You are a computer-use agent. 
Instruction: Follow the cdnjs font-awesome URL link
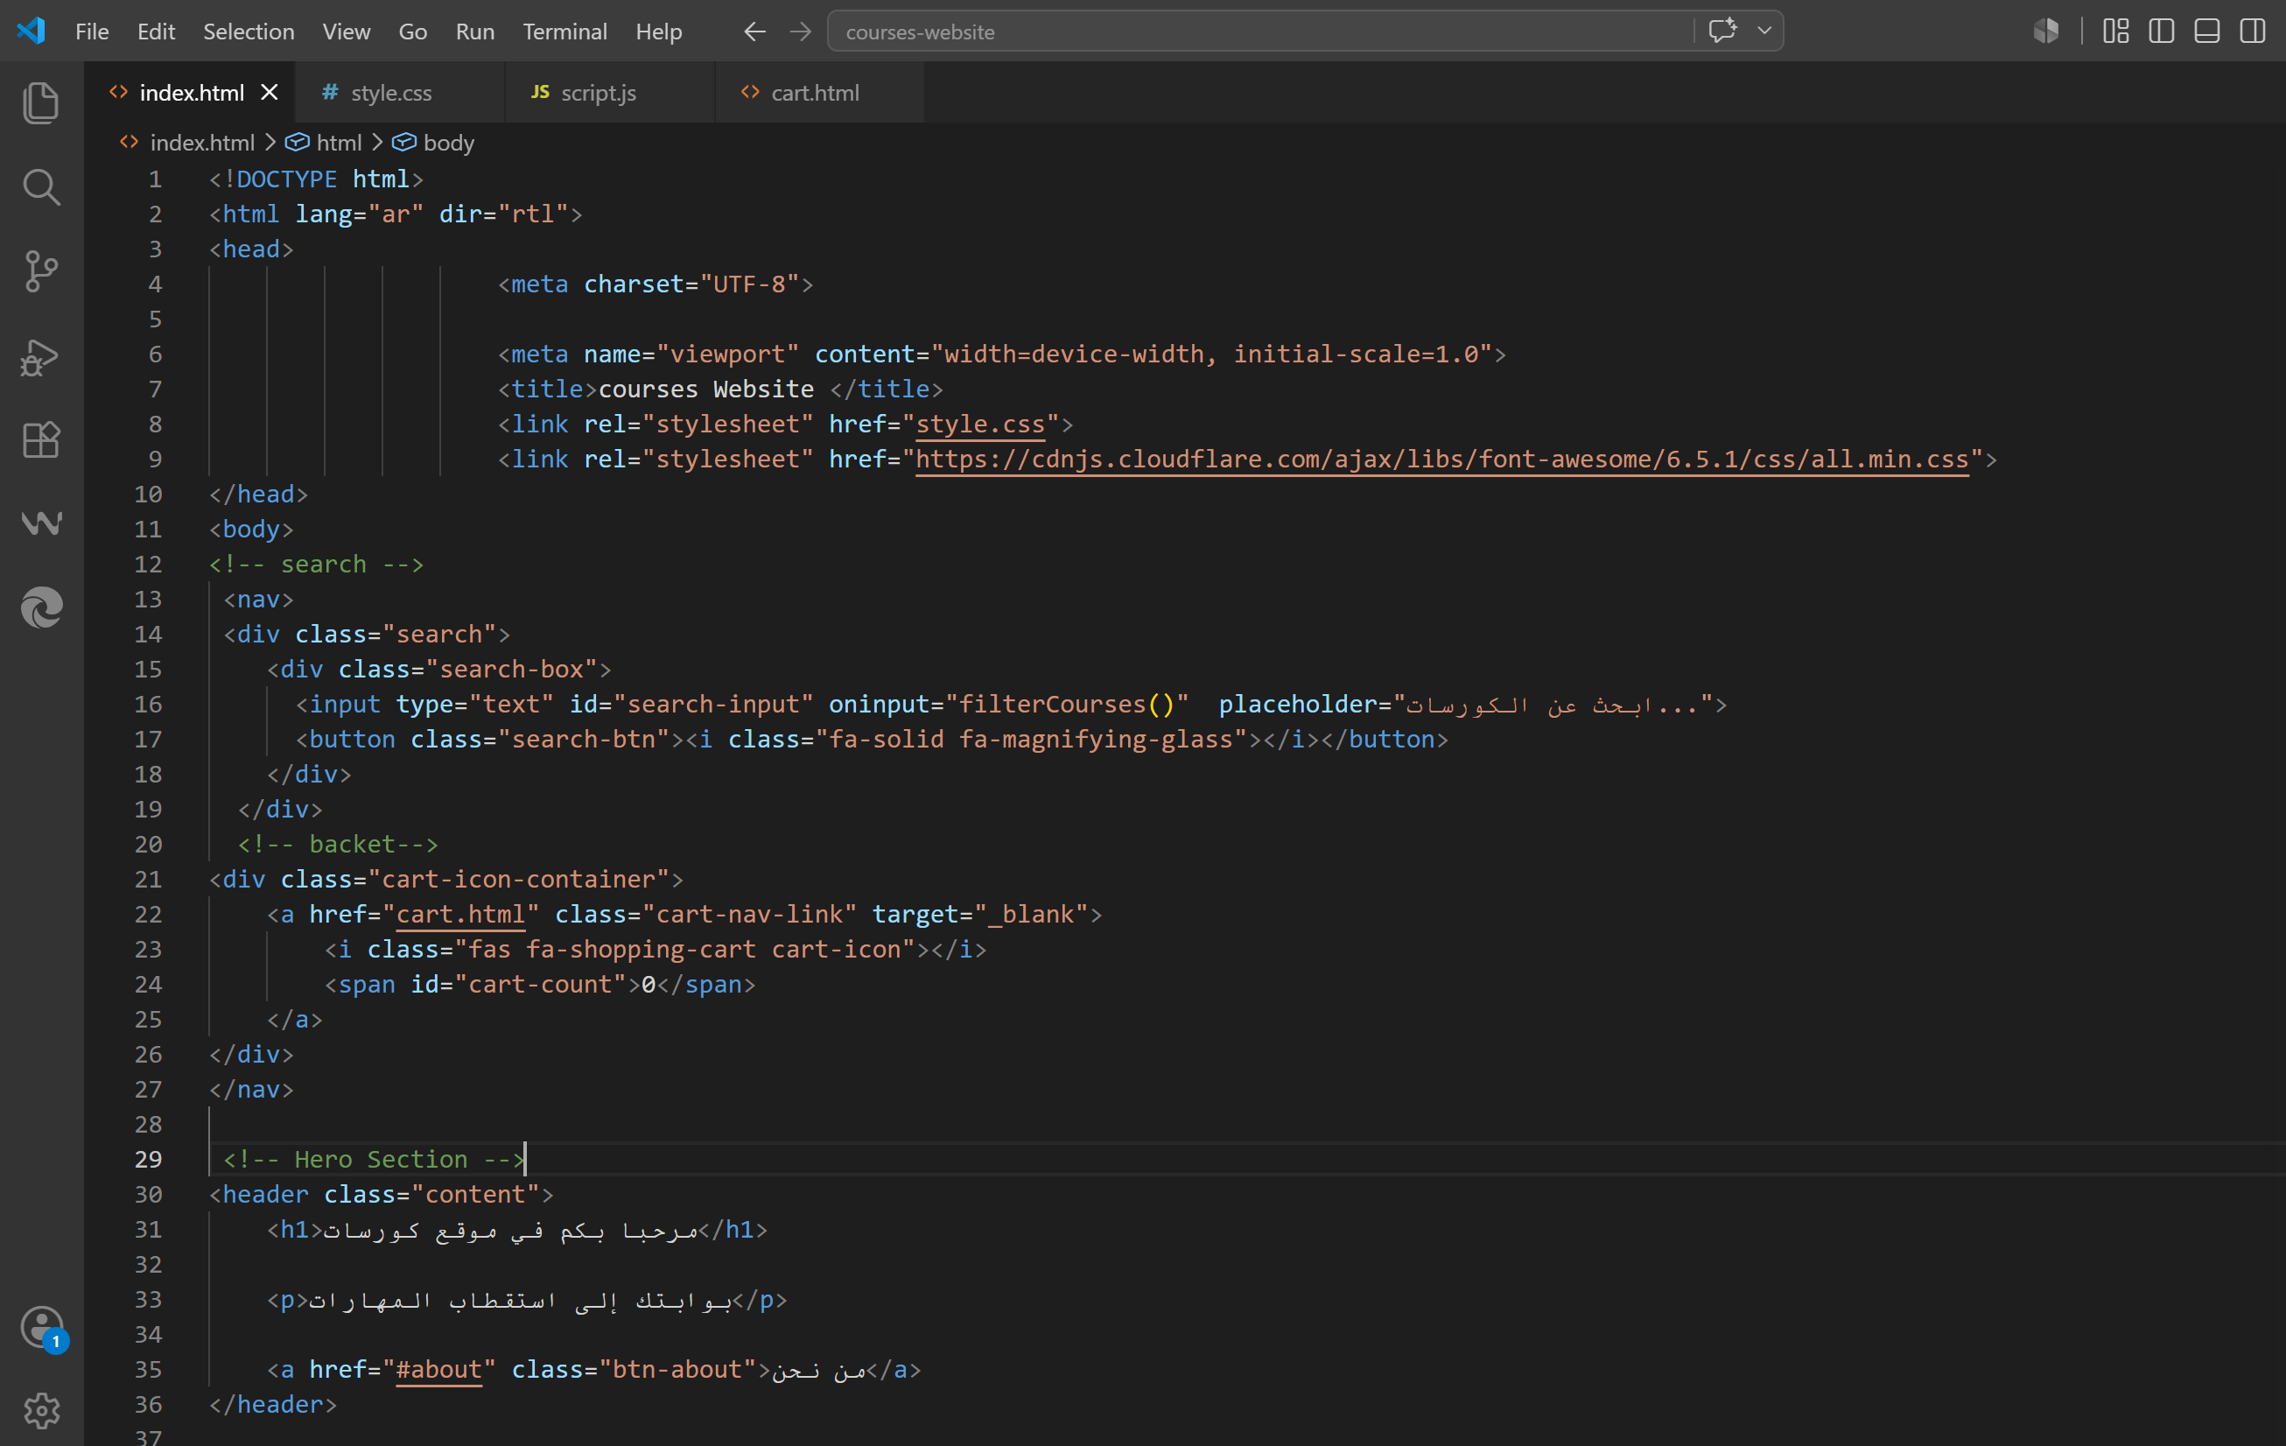click(1442, 460)
